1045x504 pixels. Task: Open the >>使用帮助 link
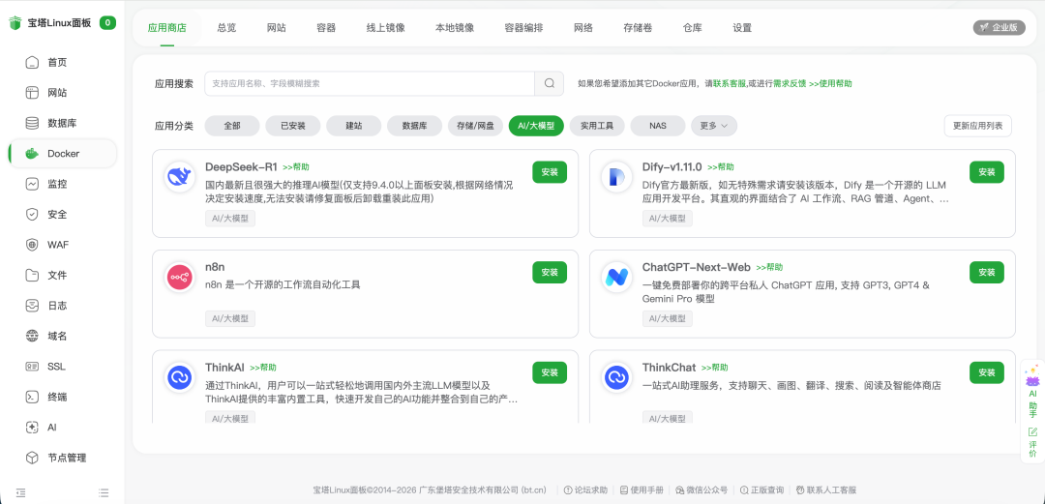(x=830, y=84)
